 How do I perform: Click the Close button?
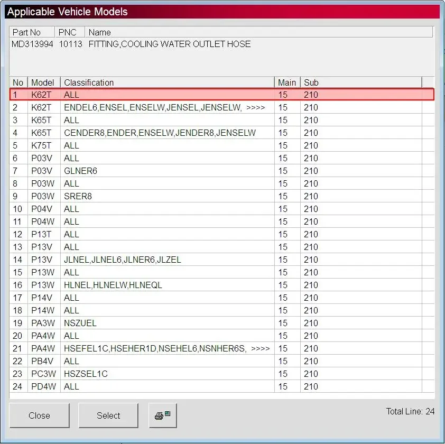[x=40, y=415]
